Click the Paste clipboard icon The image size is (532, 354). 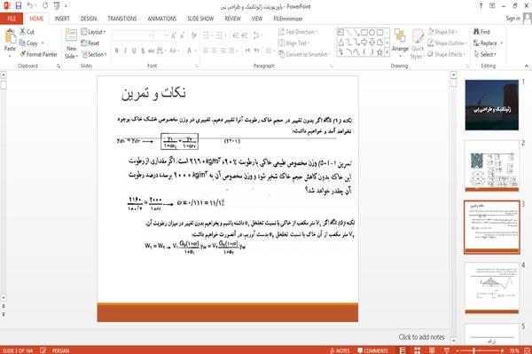[x=10, y=36]
